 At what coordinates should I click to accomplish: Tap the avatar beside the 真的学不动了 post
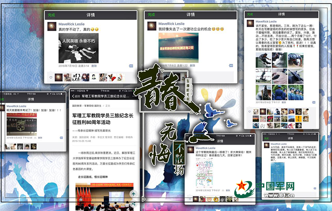pos(51,27)
